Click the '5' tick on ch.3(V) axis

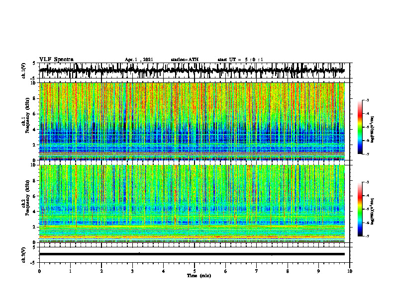(34, 247)
